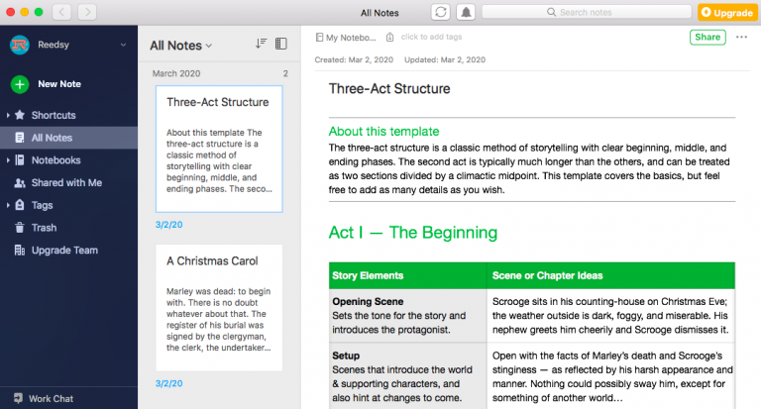Click 3/2/20 date under A Christmas Carol card
The image size is (761, 409).
[168, 383]
